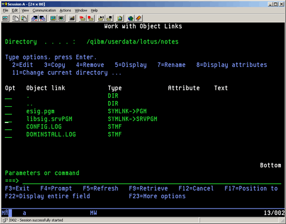Click the status bar icon beside I902 message

click(5, 220)
